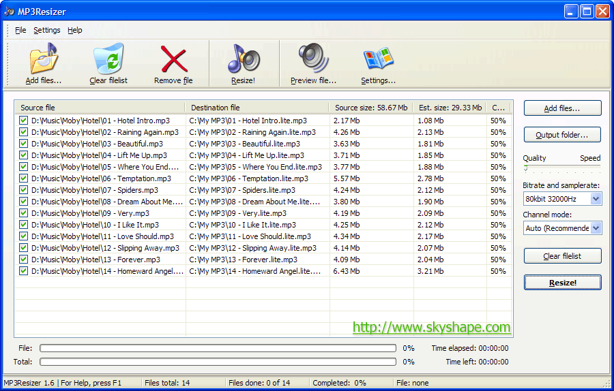Click source size cell 6.43 Mb
Image resolution: width=614 pixels, height=391 pixels.
click(347, 271)
